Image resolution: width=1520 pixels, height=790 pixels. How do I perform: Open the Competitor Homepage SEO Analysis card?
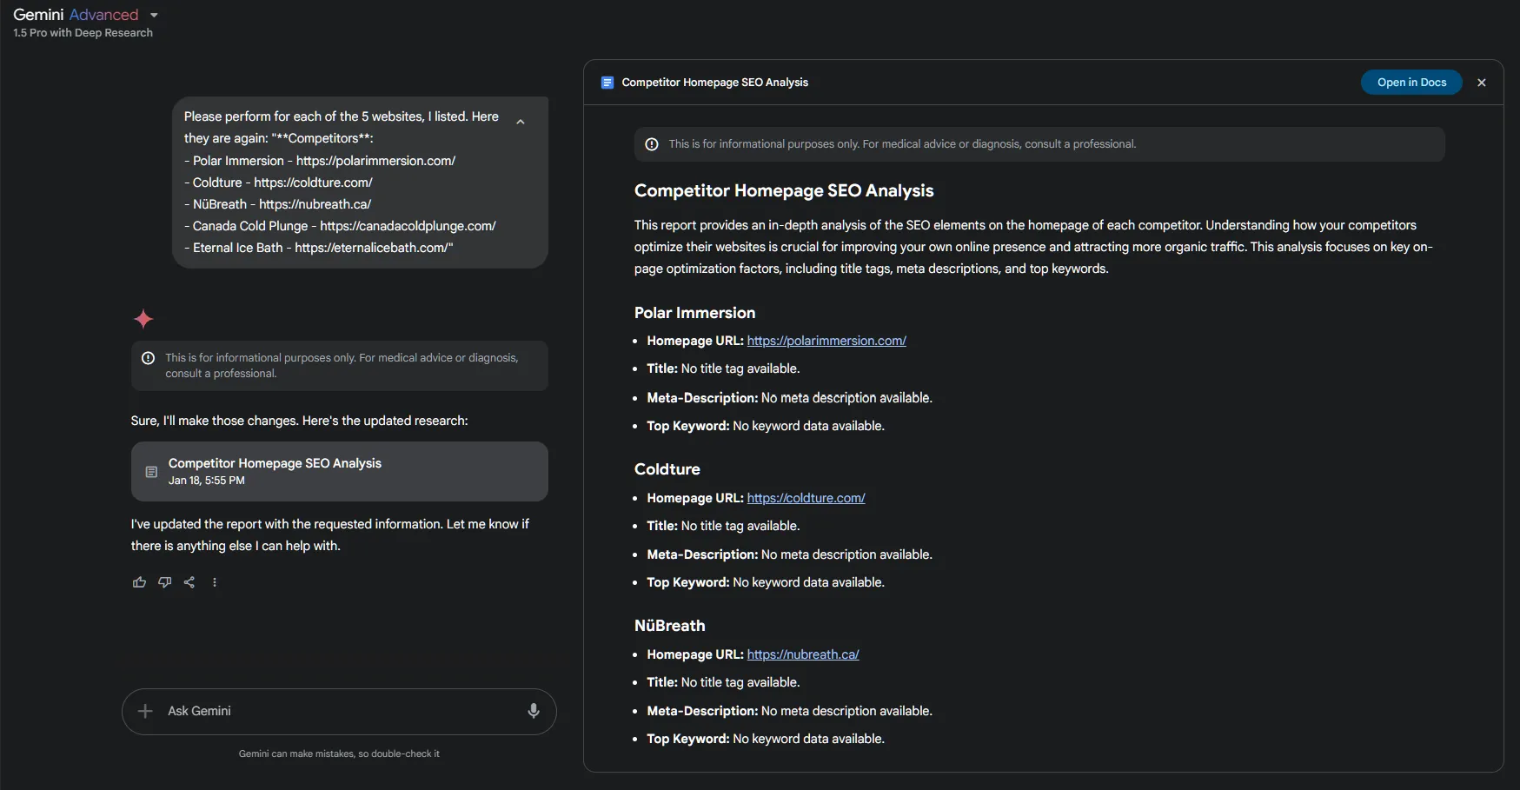[x=339, y=471]
